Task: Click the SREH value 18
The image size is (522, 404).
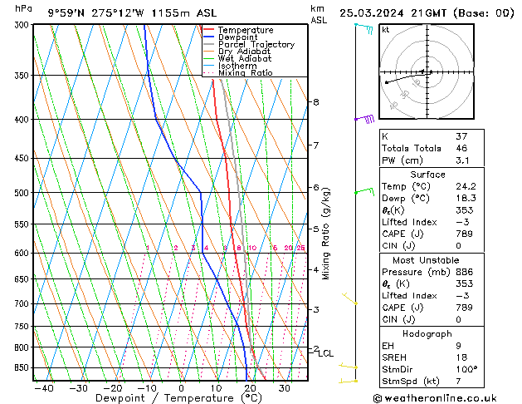Action: [461, 357]
